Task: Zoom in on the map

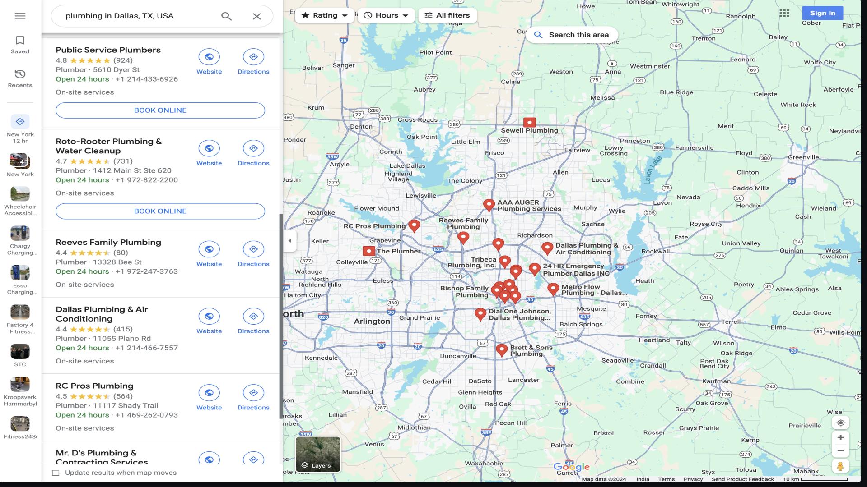Action: point(840,437)
